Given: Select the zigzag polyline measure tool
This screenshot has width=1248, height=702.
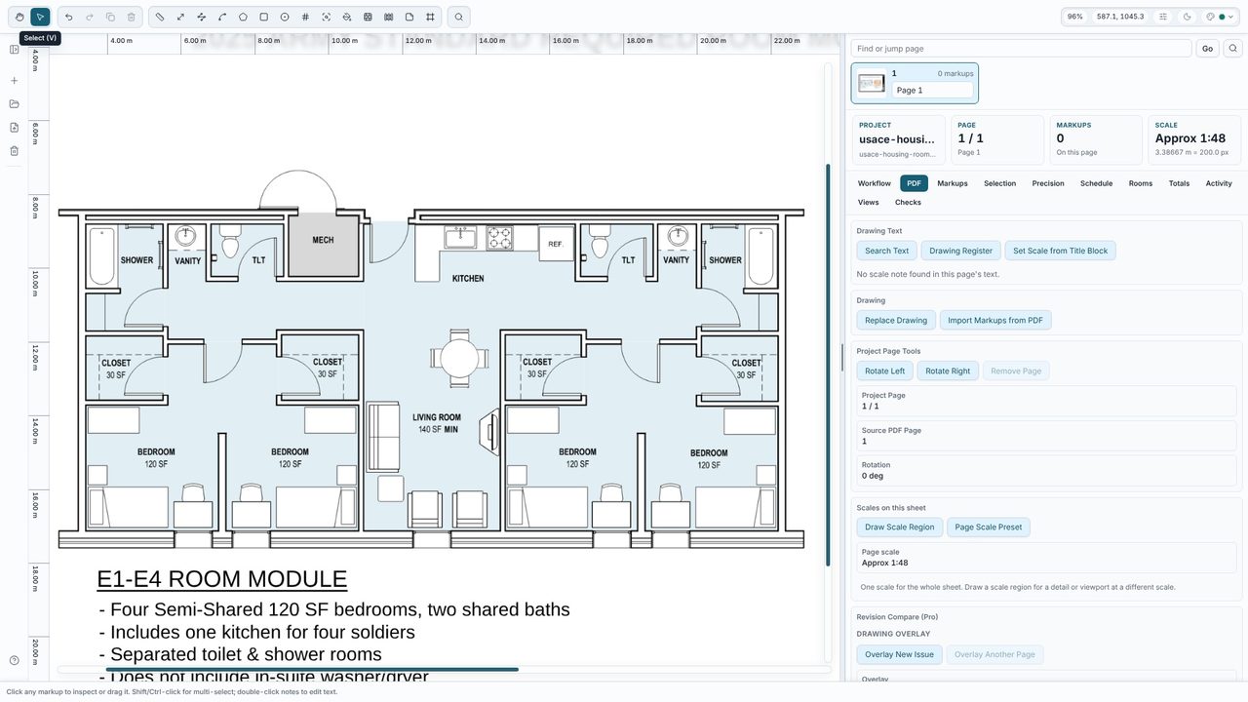Looking at the screenshot, I should coord(201,17).
